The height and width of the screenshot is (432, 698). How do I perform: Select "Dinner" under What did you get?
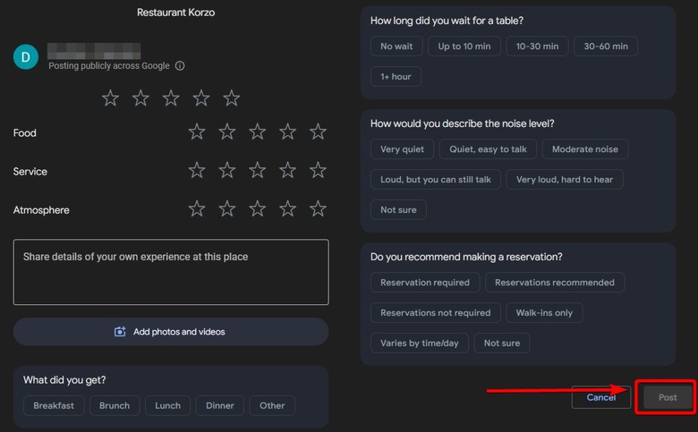219,405
